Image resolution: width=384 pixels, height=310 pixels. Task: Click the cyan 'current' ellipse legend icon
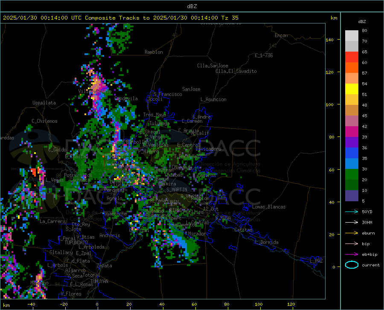pos(352,265)
